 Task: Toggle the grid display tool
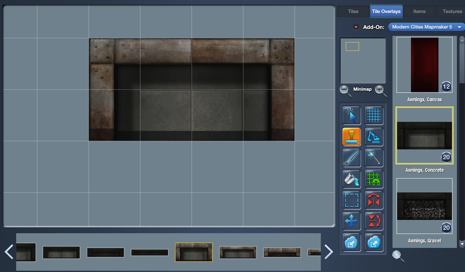tap(374, 115)
